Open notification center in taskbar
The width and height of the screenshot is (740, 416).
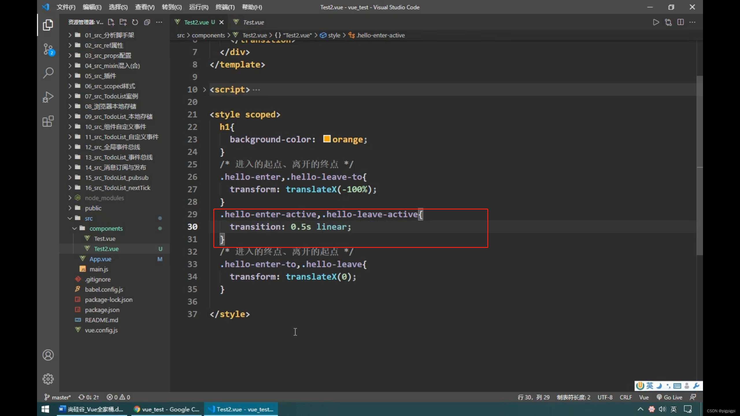[x=688, y=409]
